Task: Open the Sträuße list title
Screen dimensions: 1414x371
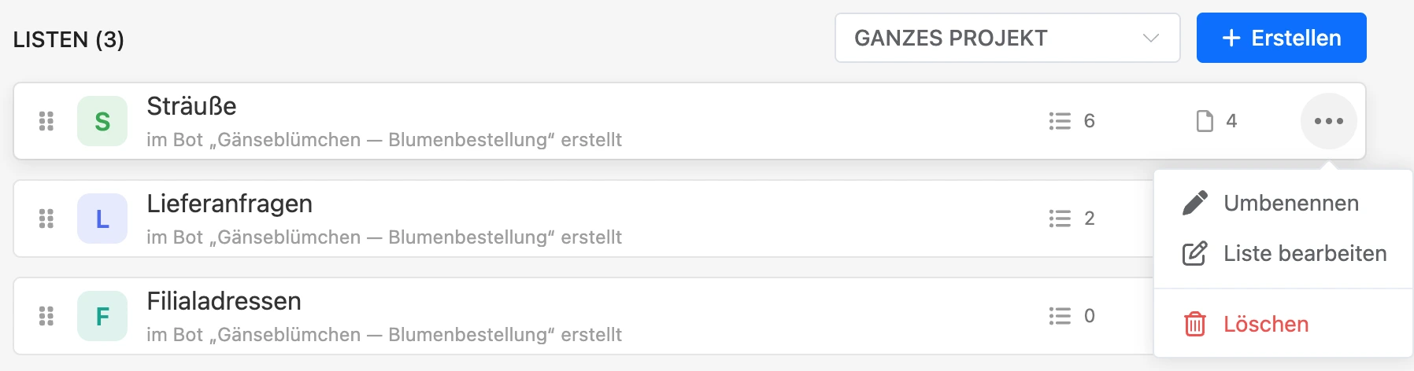Action: tap(191, 106)
